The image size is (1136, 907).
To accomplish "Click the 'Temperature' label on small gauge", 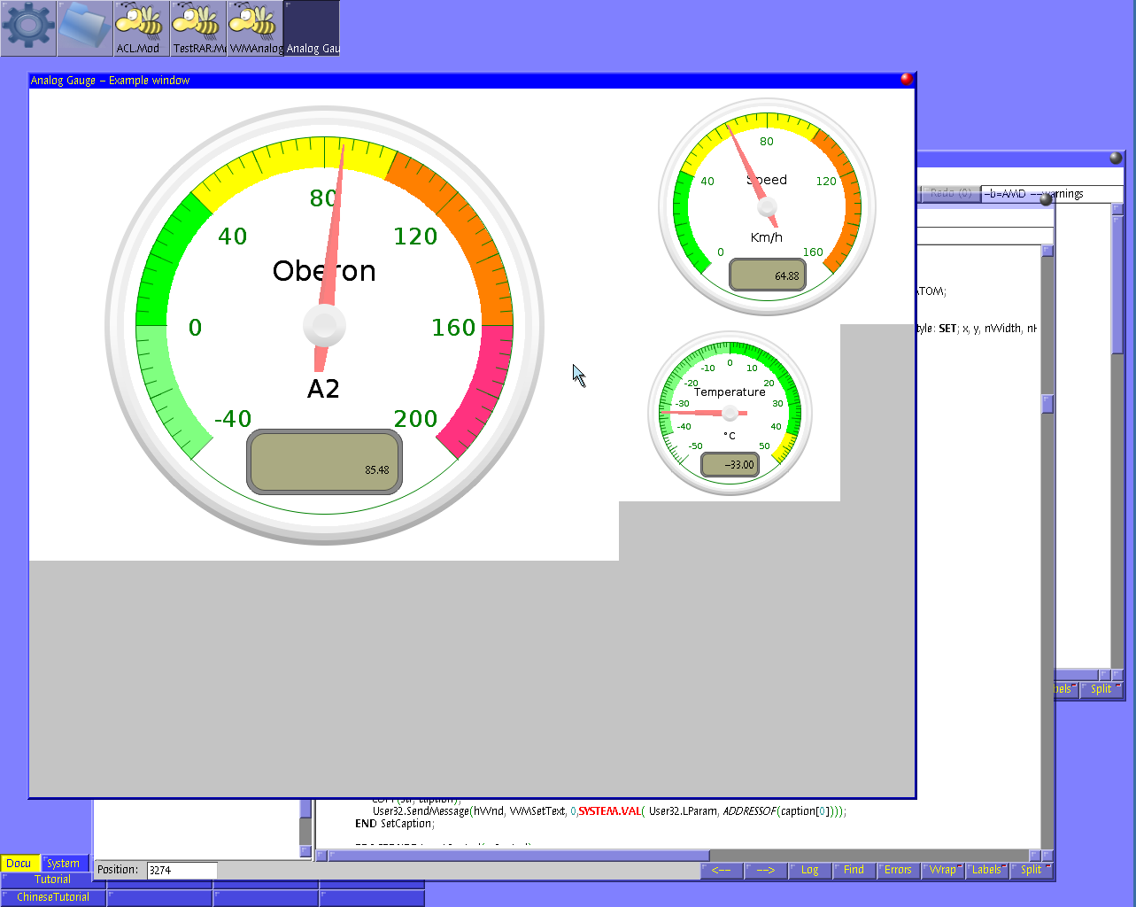I will (x=730, y=392).
